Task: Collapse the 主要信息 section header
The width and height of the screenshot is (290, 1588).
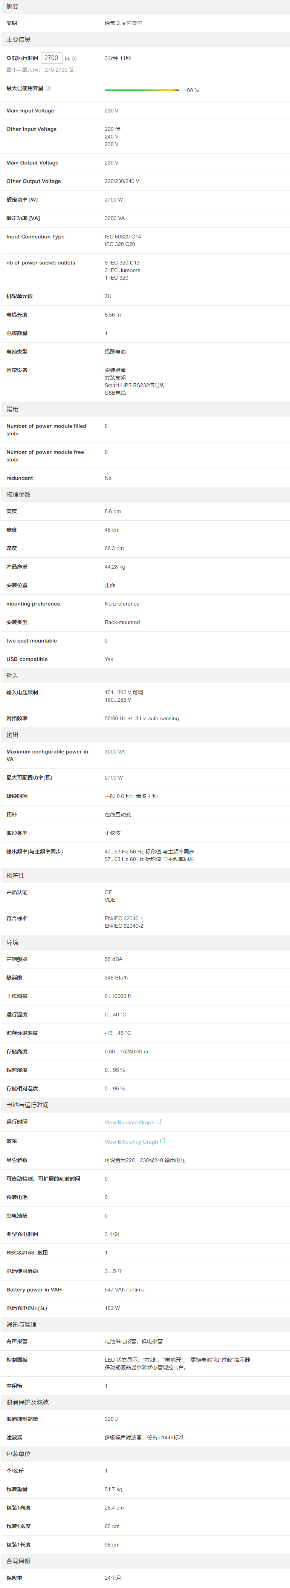Action: [x=18, y=40]
